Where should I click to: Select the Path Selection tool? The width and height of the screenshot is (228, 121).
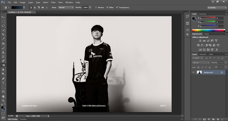tap(3, 87)
